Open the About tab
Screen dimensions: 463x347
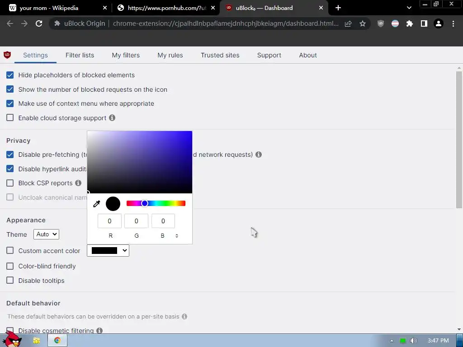307,55
